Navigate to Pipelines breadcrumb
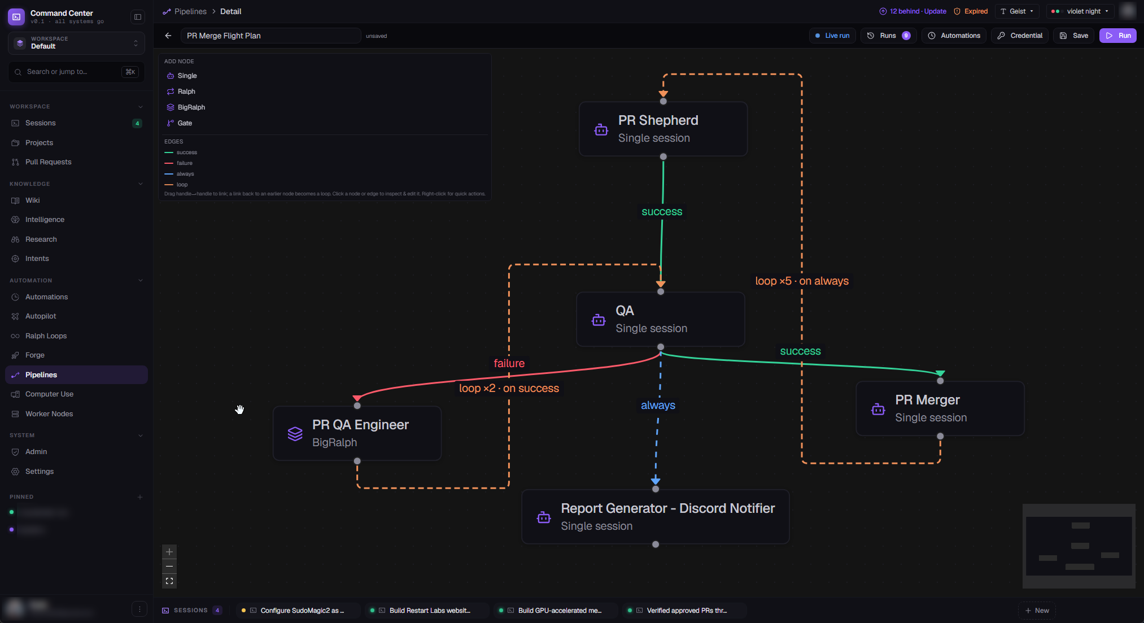This screenshot has width=1144, height=623. [x=190, y=11]
